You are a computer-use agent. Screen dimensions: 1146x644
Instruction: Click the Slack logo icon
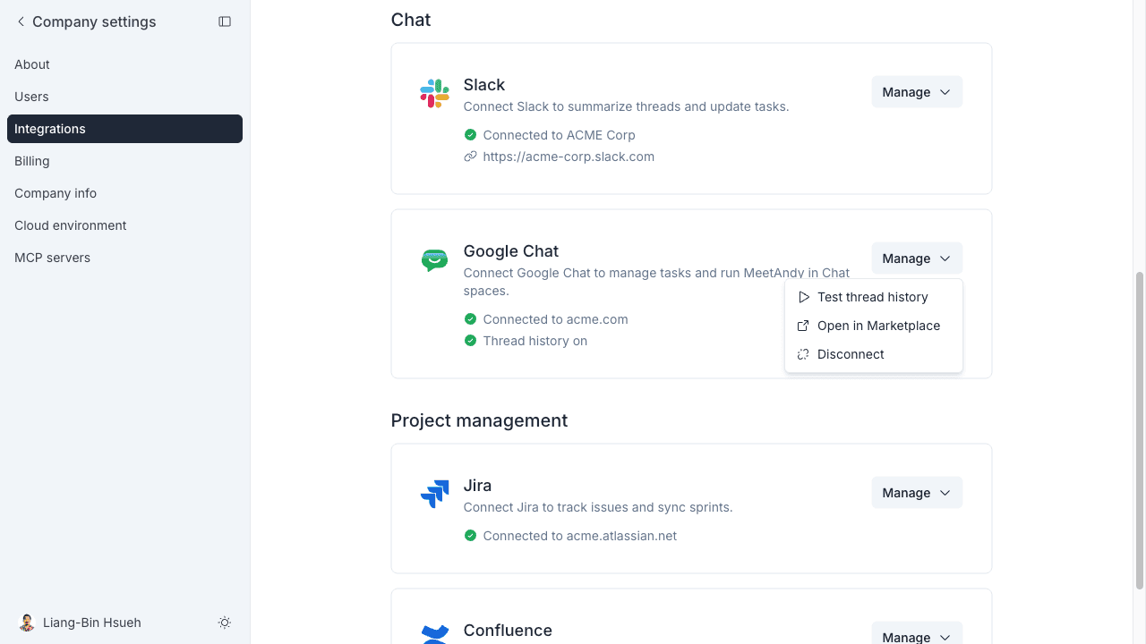pos(434,93)
